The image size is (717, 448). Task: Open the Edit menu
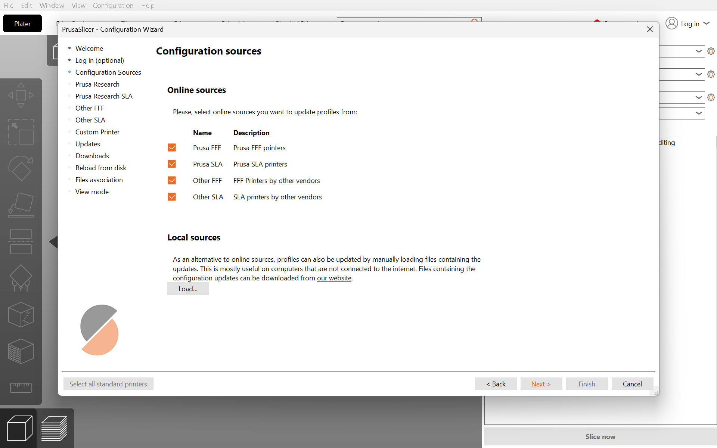point(27,5)
